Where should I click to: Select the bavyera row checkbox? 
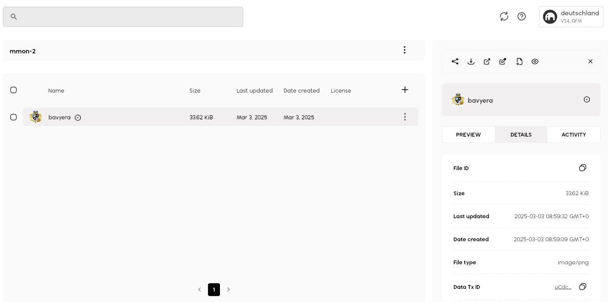point(14,117)
